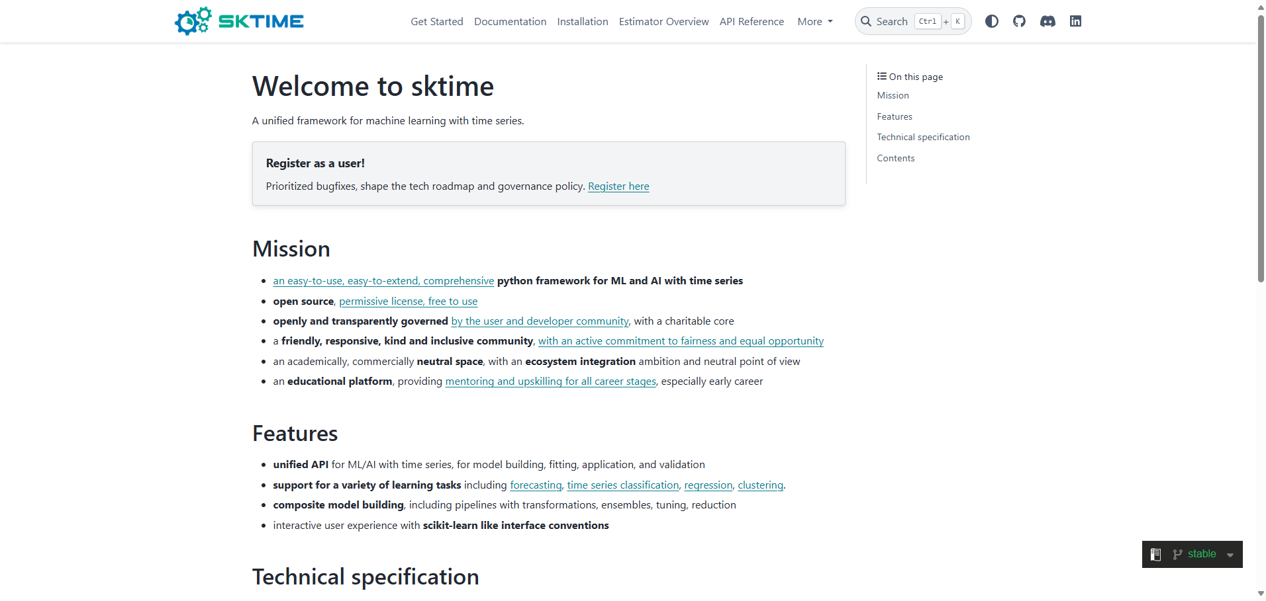Click the Read the Docs book icon

click(x=1155, y=554)
